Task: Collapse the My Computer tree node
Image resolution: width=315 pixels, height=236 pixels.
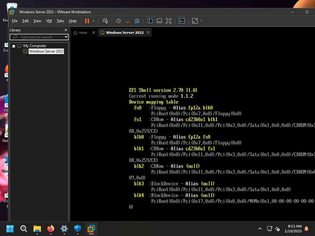Action: pyautogui.click(x=14, y=46)
